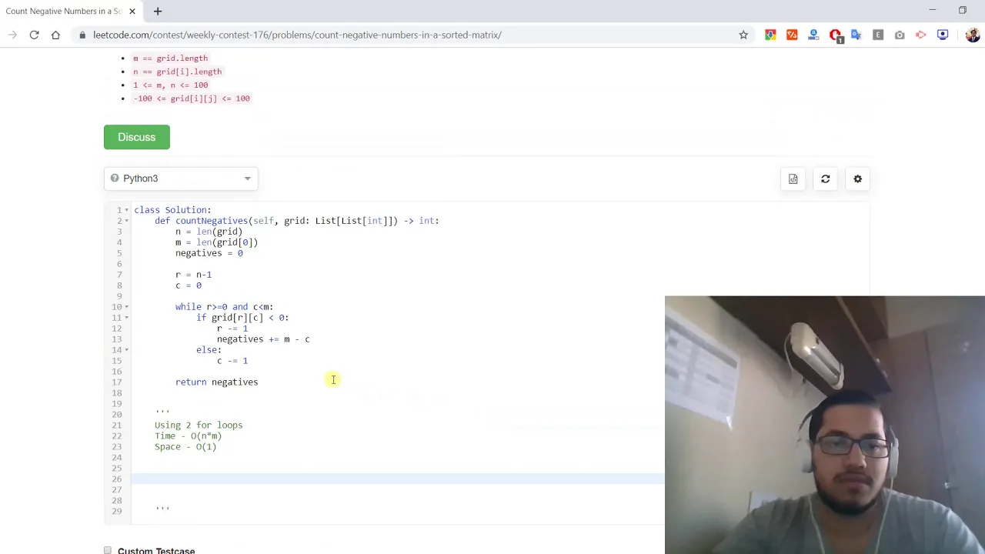Image resolution: width=985 pixels, height=554 pixels.
Task: Click the 'm == grid.length' constraint
Action: [x=170, y=58]
